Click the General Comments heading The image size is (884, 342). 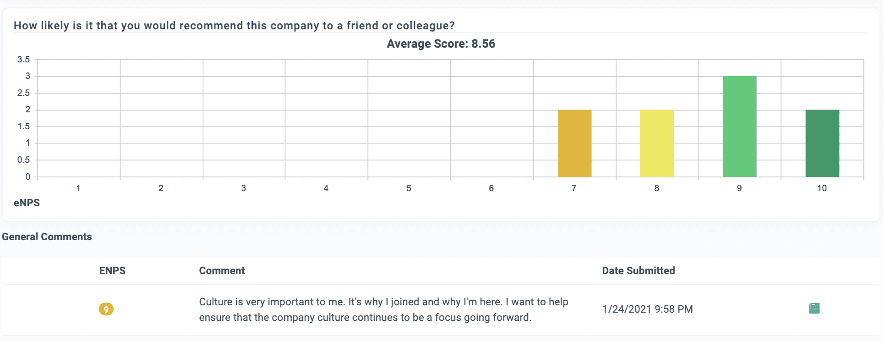click(x=47, y=237)
